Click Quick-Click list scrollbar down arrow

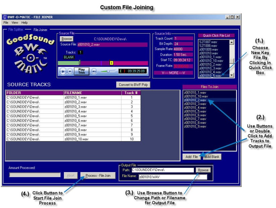click(232, 75)
